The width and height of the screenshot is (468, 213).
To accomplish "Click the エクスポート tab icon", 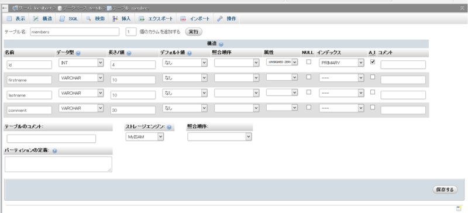I will [142, 19].
